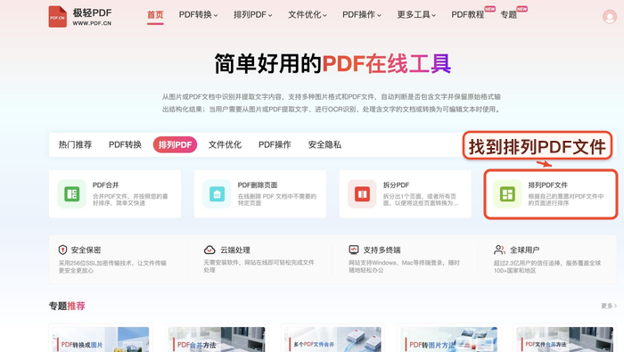Click the 更多 link beside 专题推荐
Screen dimensions: 624x352
tap(609, 306)
